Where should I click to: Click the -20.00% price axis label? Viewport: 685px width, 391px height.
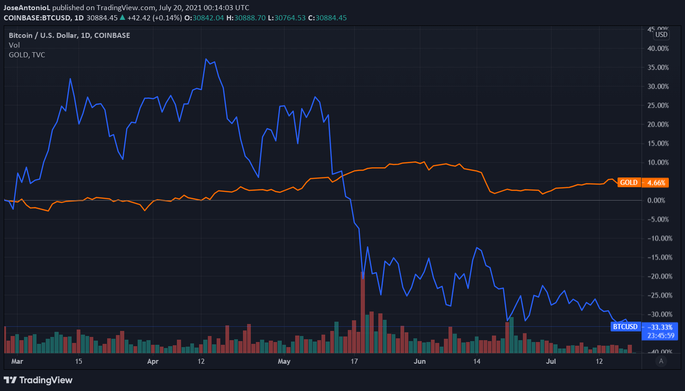(x=660, y=276)
